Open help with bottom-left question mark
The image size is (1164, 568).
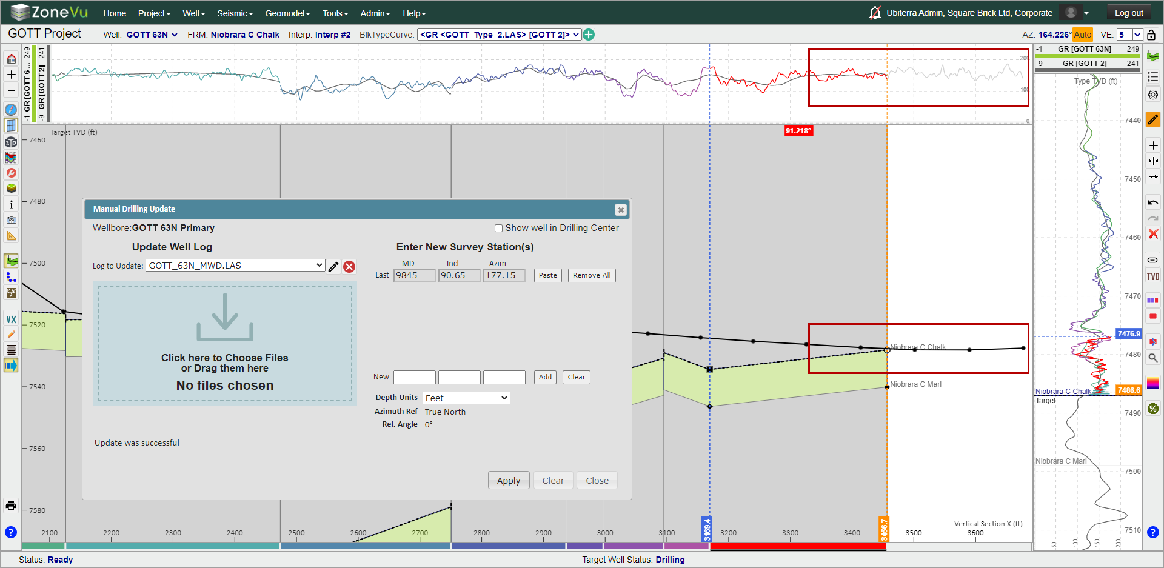tap(11, 532)
